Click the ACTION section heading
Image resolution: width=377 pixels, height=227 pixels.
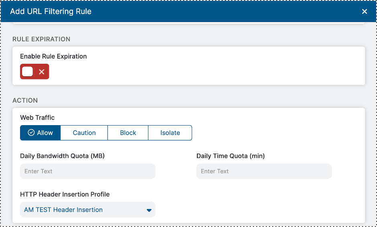(25, 100)
